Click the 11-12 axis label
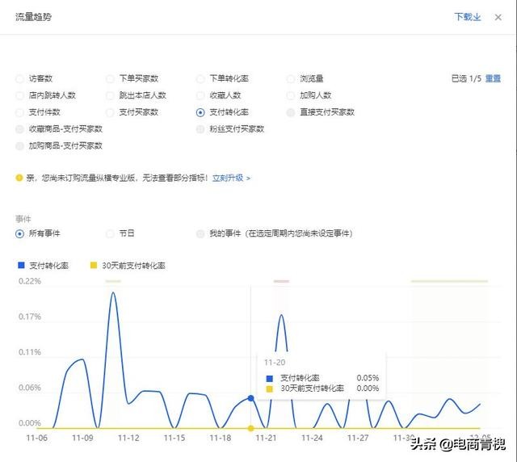Image resolution: width=517 pixels, height=462 pixels. (128, 438)
